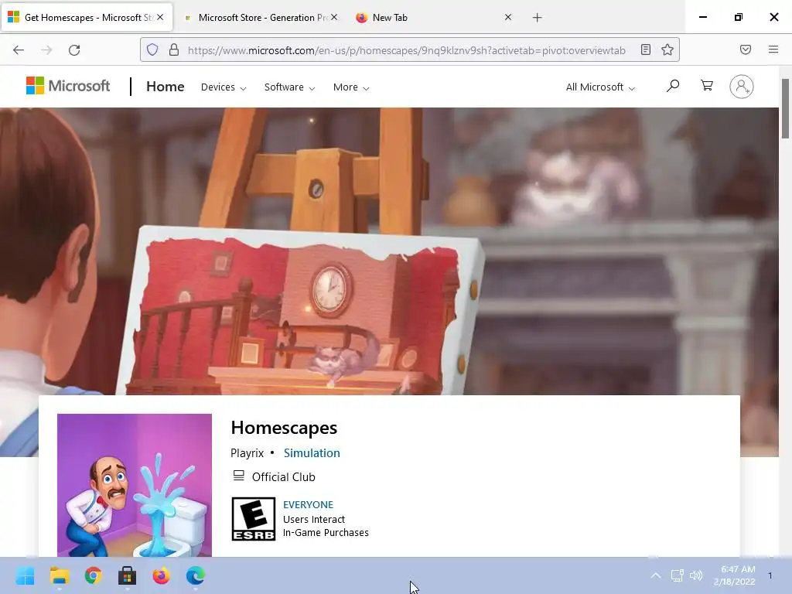
Task: Open the notification count indicator
Action: [770, 575]
